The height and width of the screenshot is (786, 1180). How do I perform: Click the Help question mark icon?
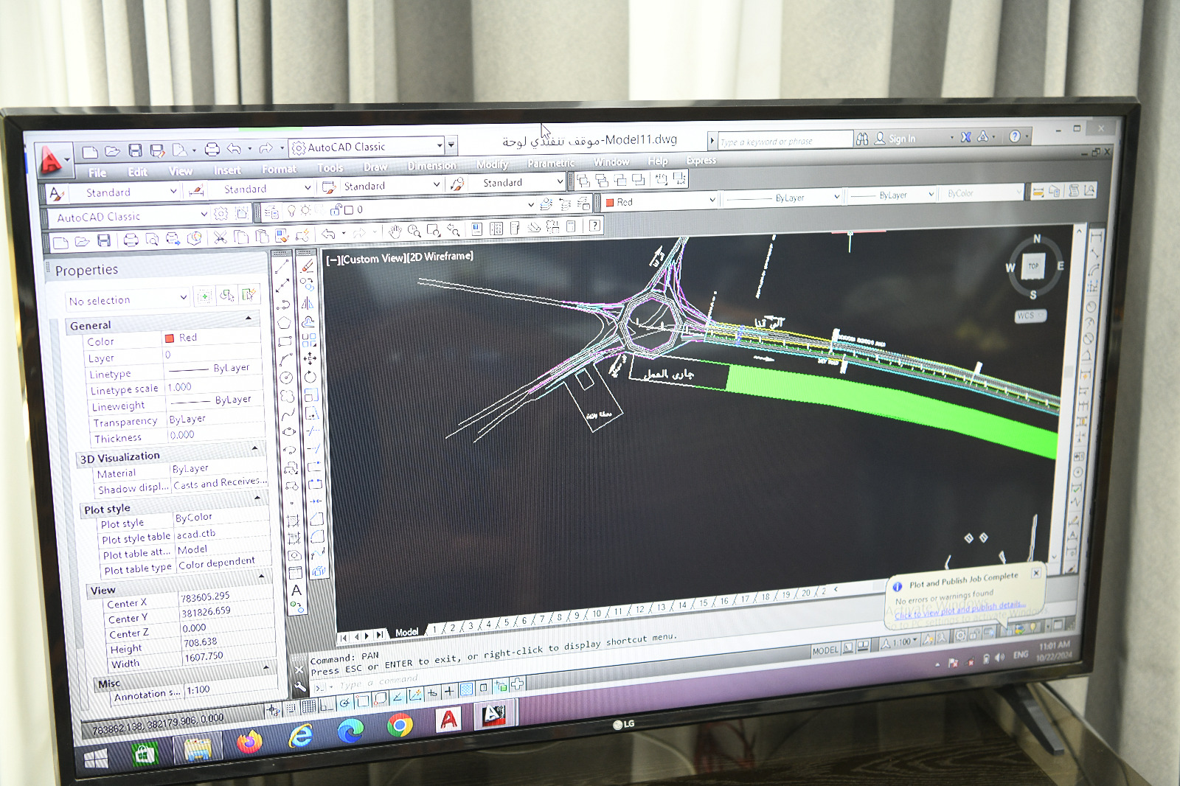1015,136
